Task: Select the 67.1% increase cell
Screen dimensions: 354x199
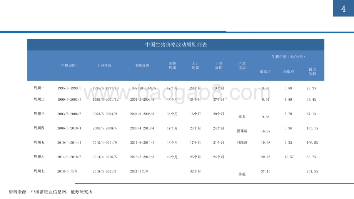Action: pos(311,114)
